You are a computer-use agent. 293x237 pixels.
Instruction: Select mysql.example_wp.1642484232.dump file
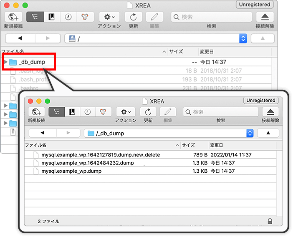(88, 163)
